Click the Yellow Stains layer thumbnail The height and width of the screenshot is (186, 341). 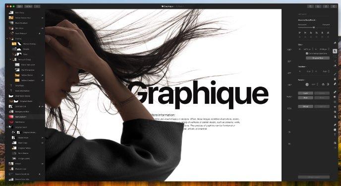(17, 75)
